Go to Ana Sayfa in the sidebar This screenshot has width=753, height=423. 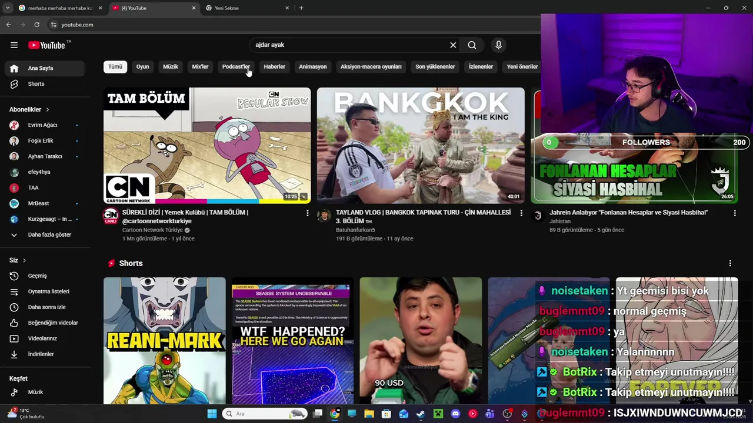coord(46,68)
